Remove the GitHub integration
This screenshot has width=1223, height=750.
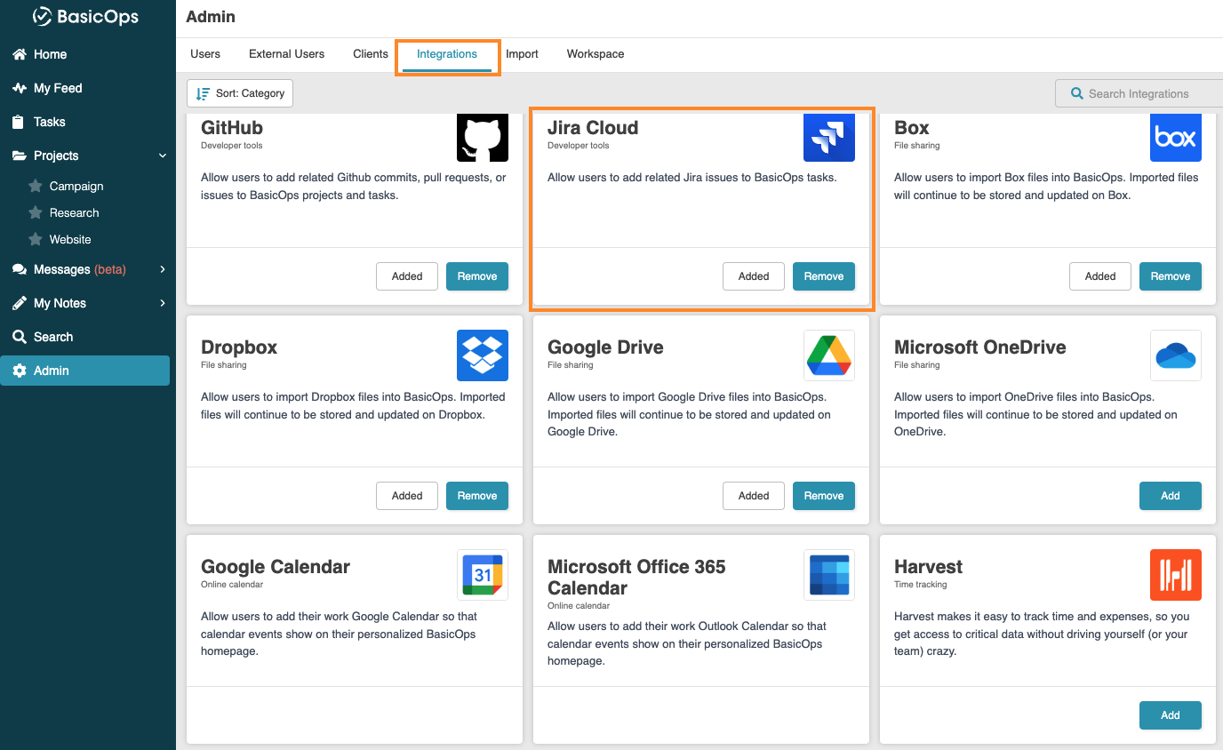click(477, 276)
